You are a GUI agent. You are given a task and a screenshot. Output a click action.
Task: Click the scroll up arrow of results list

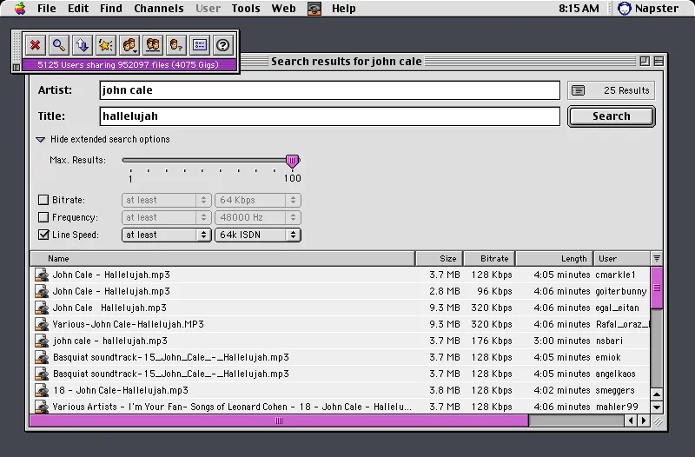(657, 394)
